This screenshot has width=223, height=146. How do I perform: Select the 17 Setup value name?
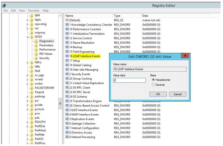[75, 61]
